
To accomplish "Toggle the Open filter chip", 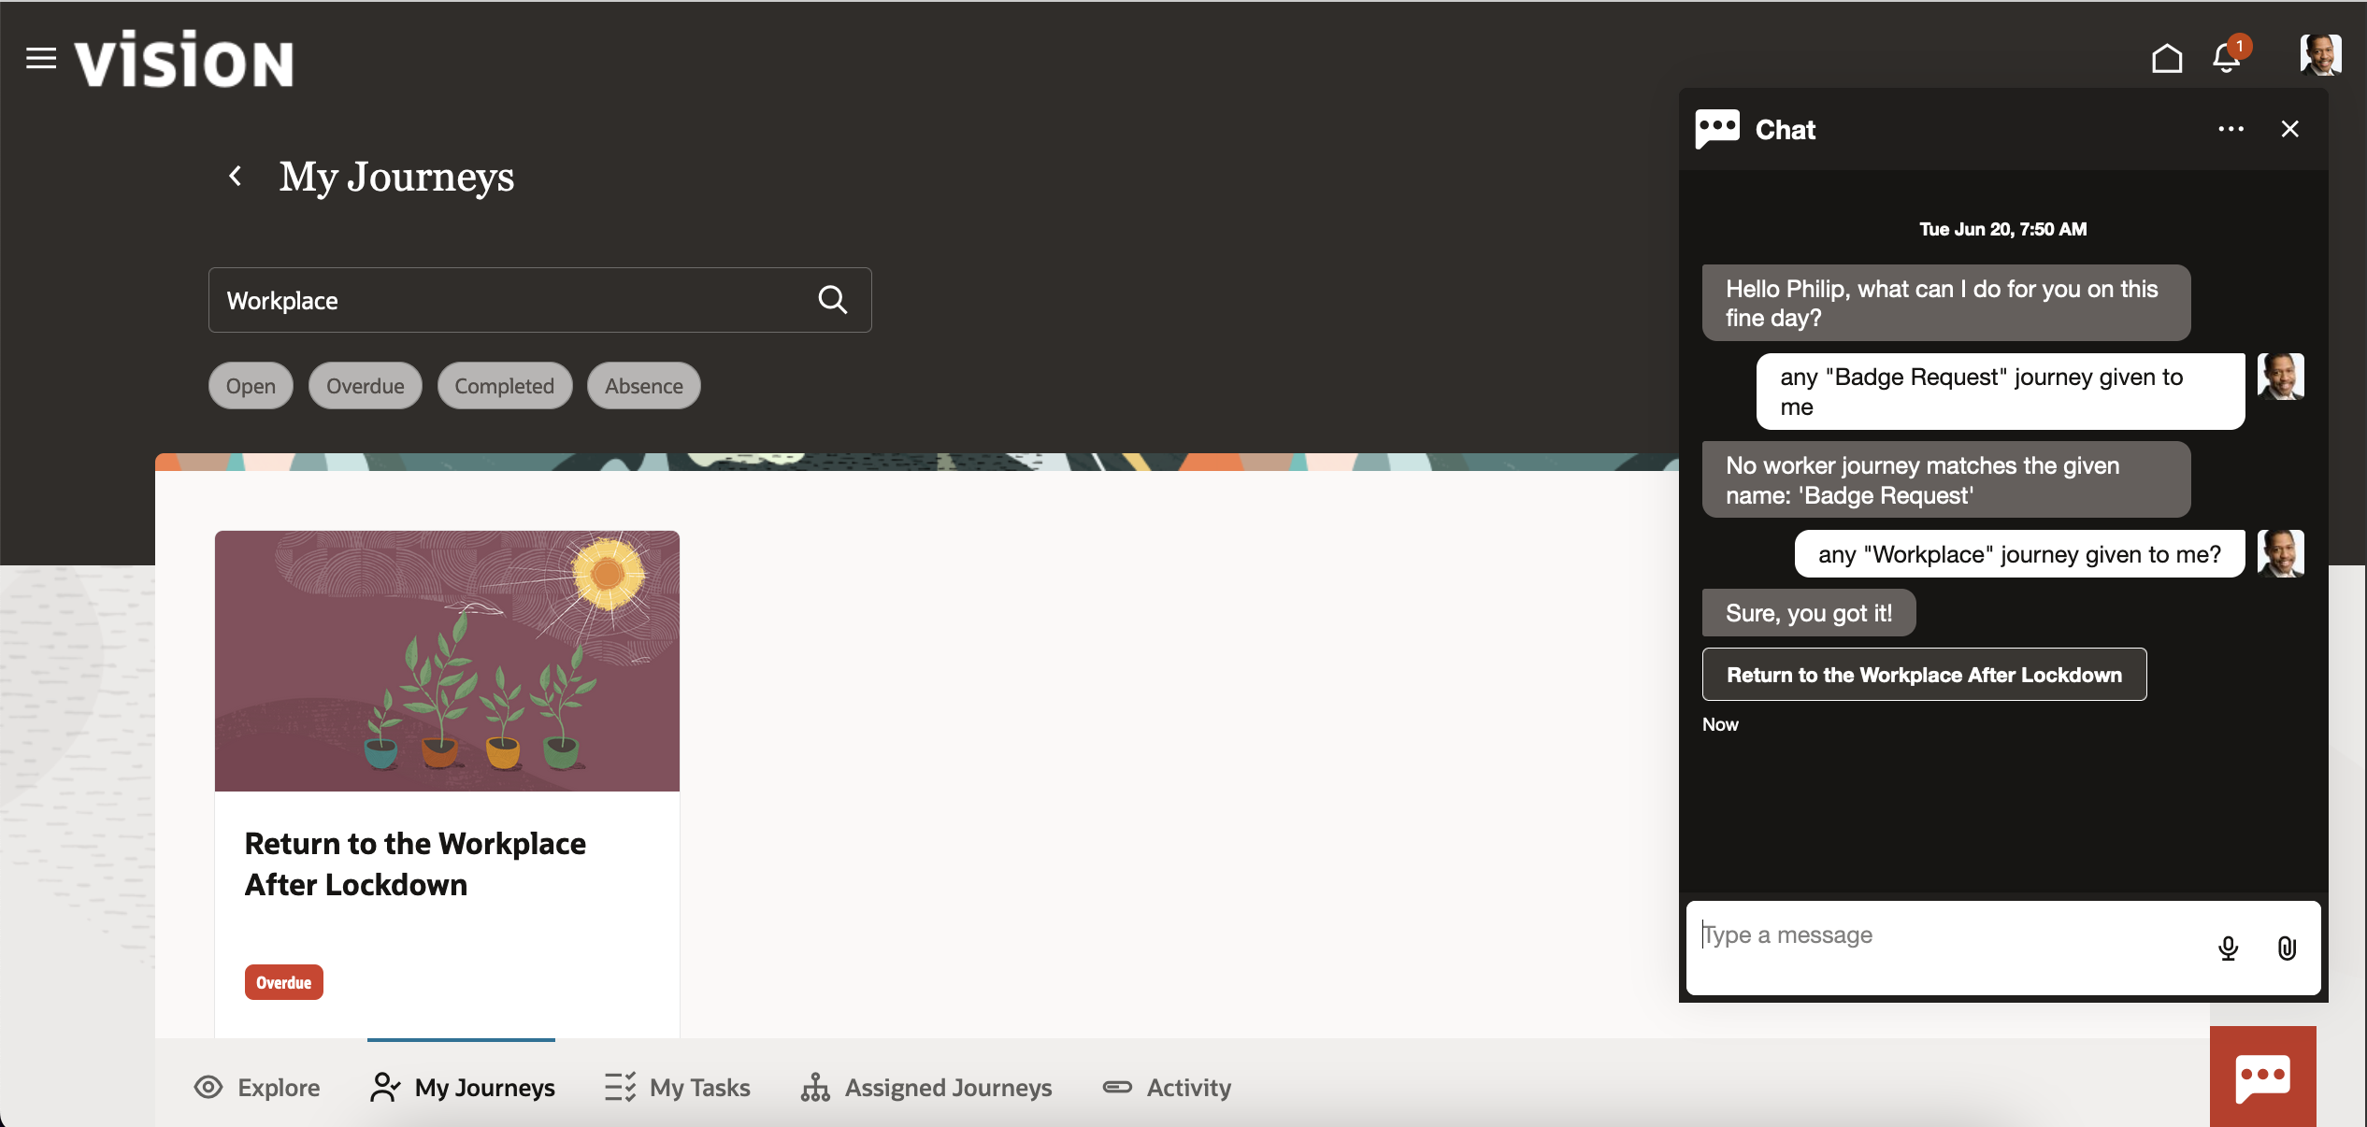I will (x=251, y=386).
